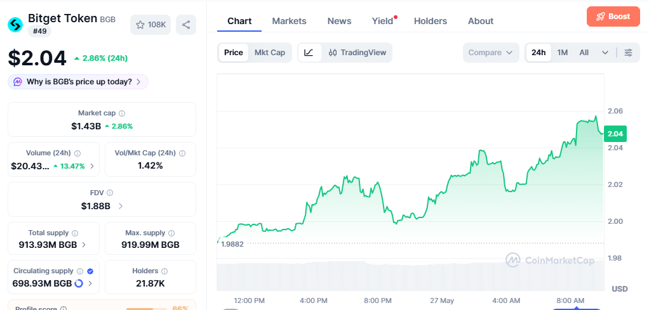
Task: Open 'Why is BGB's price up today?'
Action: 78,82
